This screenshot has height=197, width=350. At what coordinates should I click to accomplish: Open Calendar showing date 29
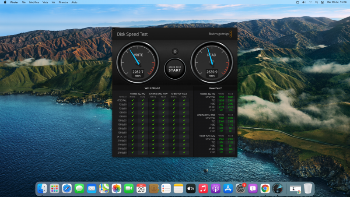141,189
